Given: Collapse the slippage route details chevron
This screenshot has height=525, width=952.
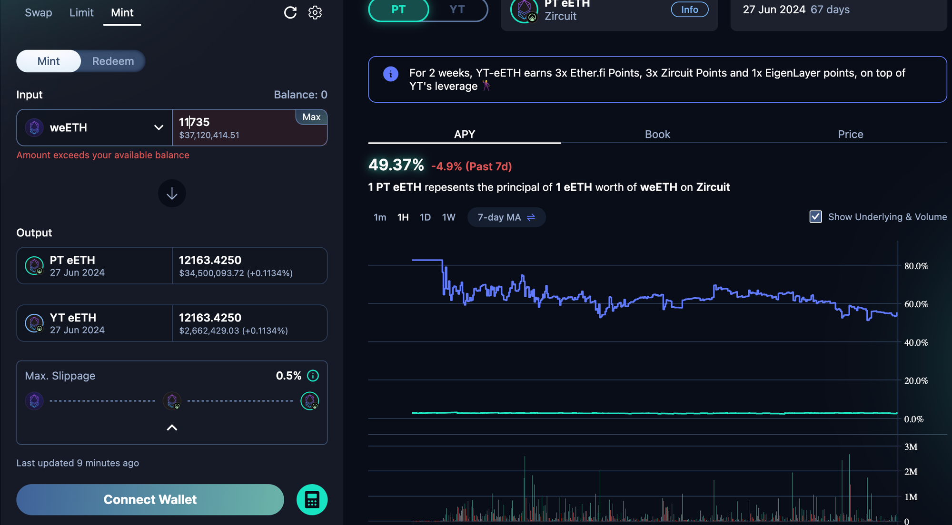Looking at the screenshot, I should click(x=172, y=428).
